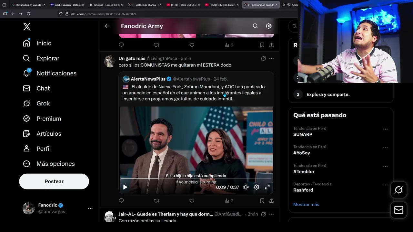
Task: Open floating Grok button
Action: [x=398, y=190]
